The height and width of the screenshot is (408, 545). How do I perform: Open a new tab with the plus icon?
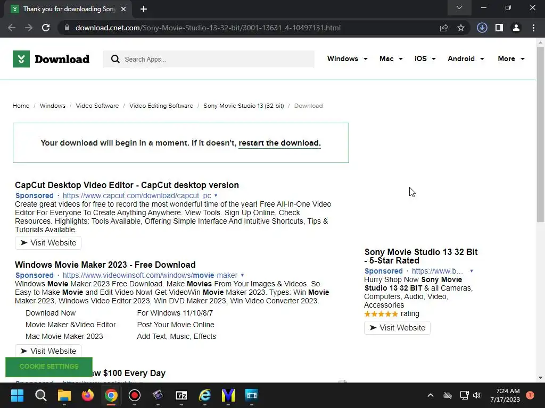click(x=144, y=9)
